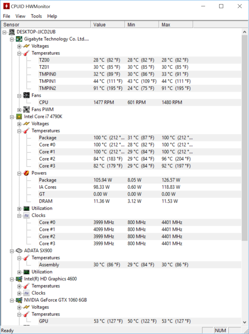
Task: Select the TZ00 temperature row
Action: click(x=140, y=60)
